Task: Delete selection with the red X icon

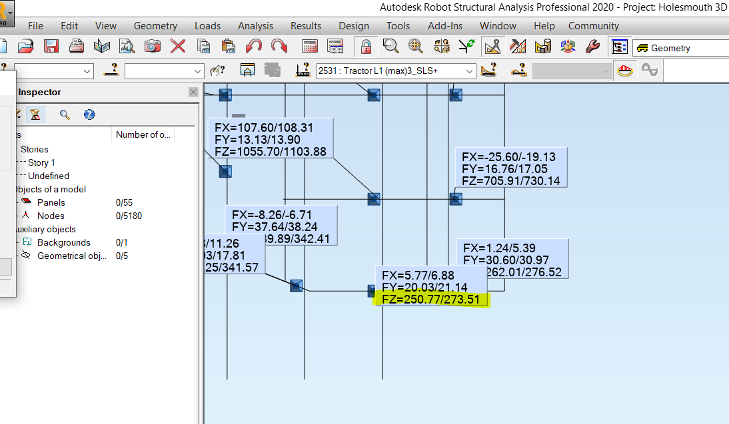Action: 178,47
